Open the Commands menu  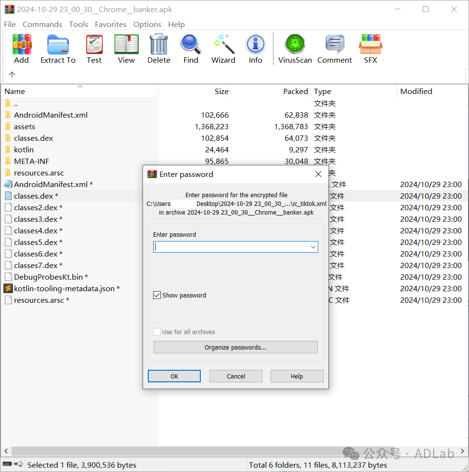(x=42, y=24)
